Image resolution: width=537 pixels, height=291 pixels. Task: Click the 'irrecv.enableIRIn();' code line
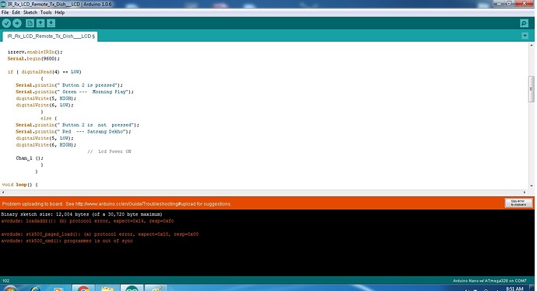(35, 52)
